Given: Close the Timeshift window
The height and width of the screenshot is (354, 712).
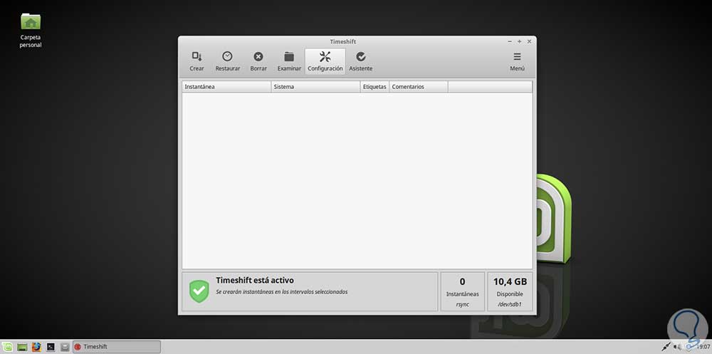Looking at the screenshot, I should (529, 41).
